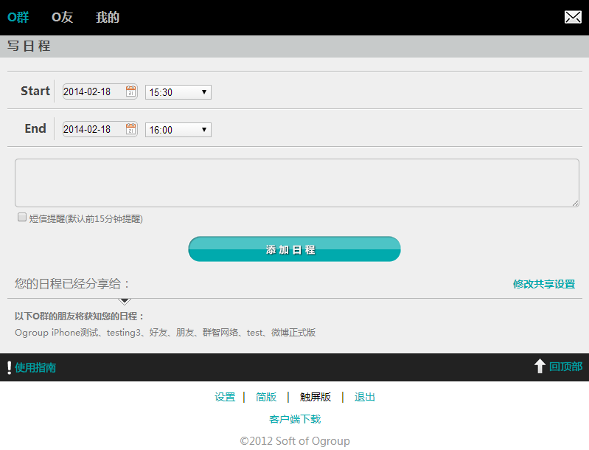Open the mail envelope icon
This screenshot has width=589, height=450.
point(573,17)
